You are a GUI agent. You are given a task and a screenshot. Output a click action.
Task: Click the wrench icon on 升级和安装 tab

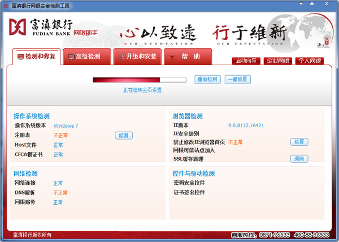[121, 57]
